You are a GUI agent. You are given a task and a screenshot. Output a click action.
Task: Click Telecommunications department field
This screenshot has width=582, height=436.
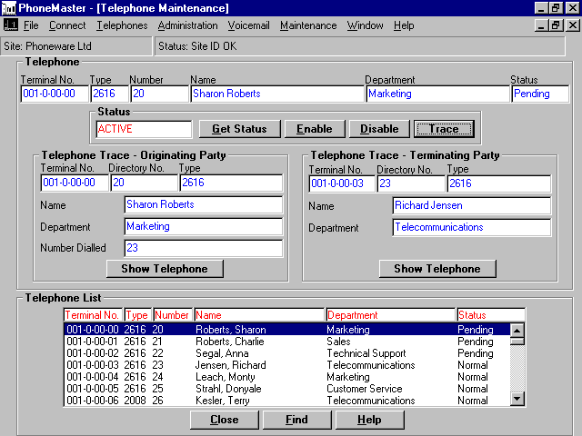(472, 227)
